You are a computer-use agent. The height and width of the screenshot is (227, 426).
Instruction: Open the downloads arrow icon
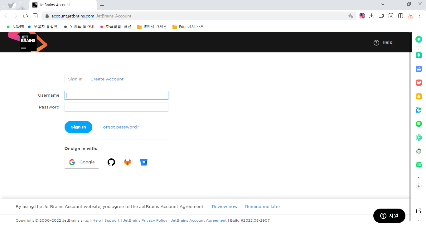coord(371,16)
